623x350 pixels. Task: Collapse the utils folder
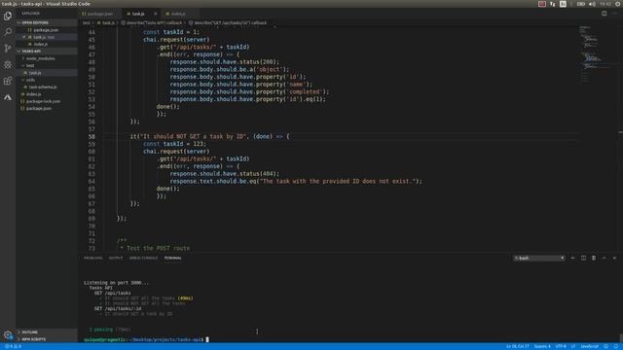point(47,80)
